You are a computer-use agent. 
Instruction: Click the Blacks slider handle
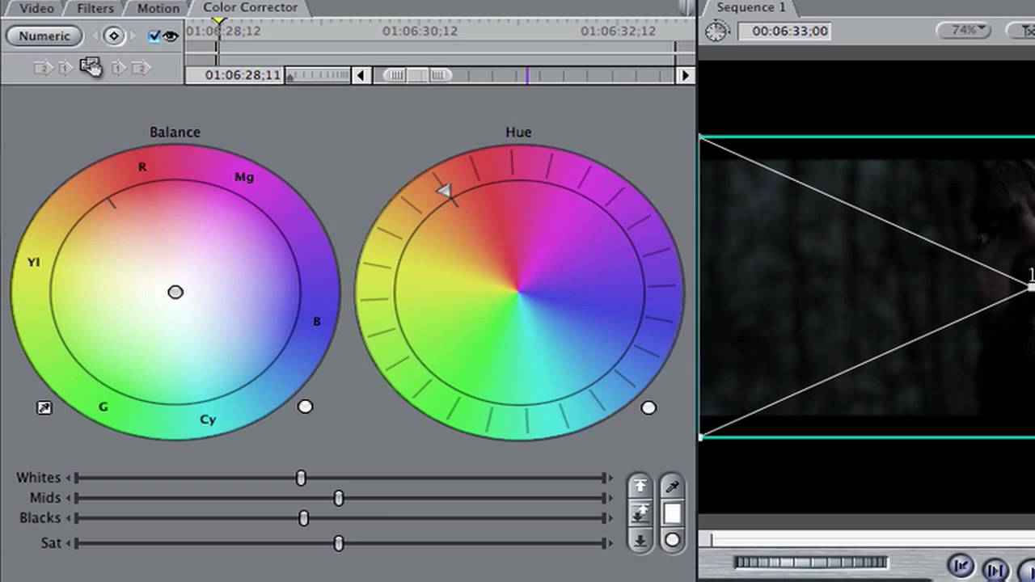(x=304, y=517)
